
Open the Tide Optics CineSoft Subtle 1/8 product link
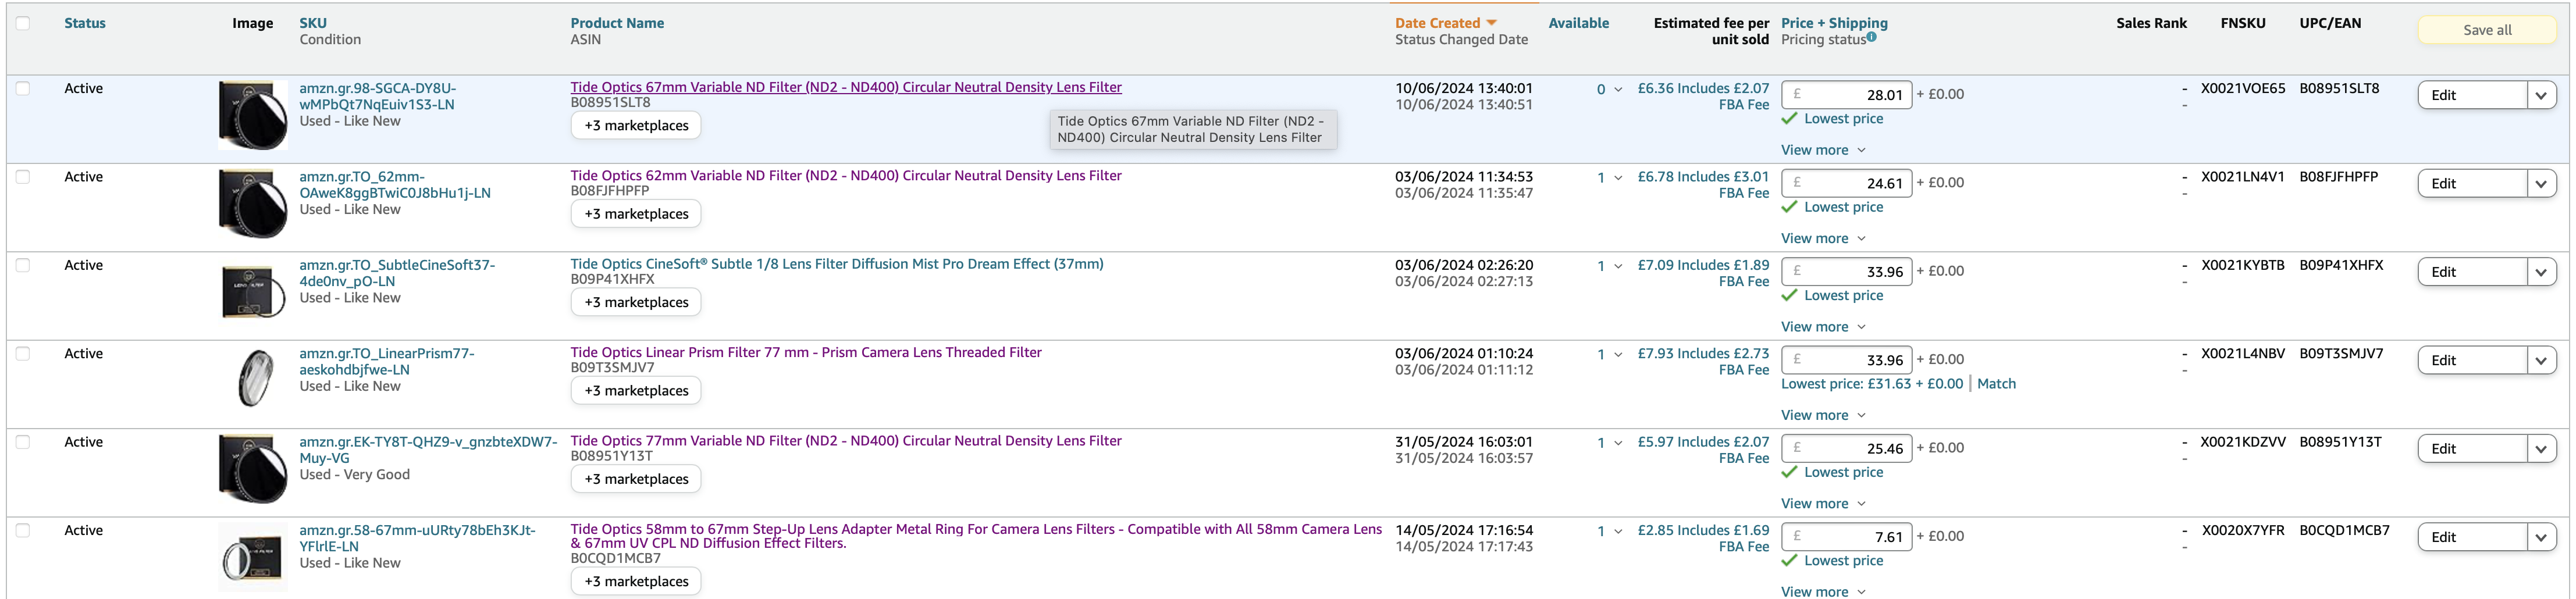837,264
